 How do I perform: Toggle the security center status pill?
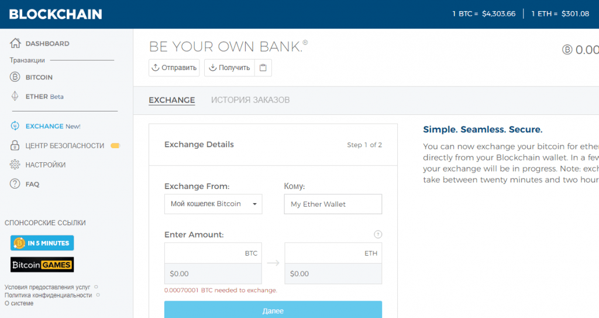pyautogui.click(x=115, y=145)
